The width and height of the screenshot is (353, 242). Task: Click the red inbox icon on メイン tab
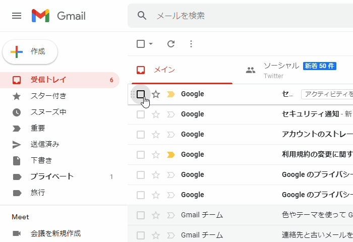141,70
